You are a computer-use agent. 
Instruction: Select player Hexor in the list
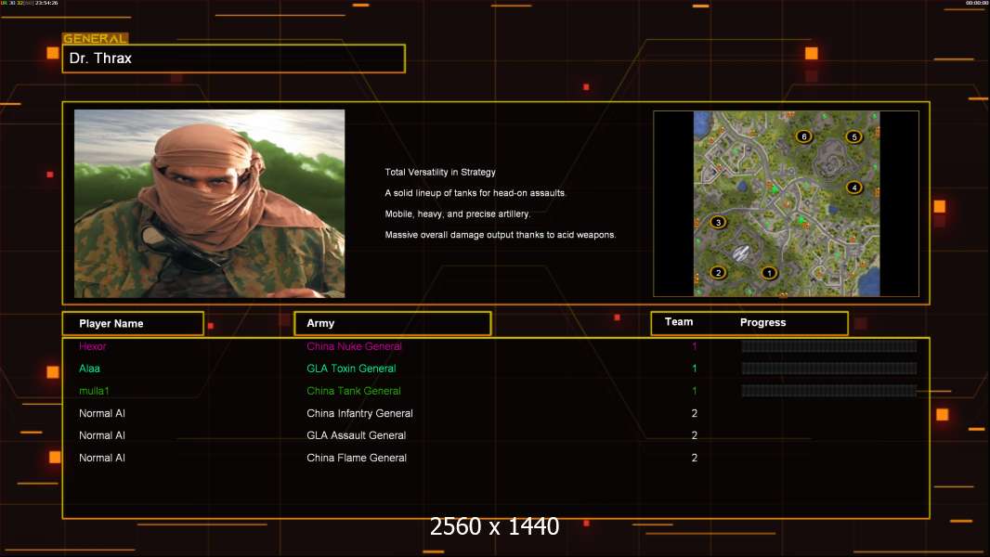pyautogui.click(x=93, y=346)
